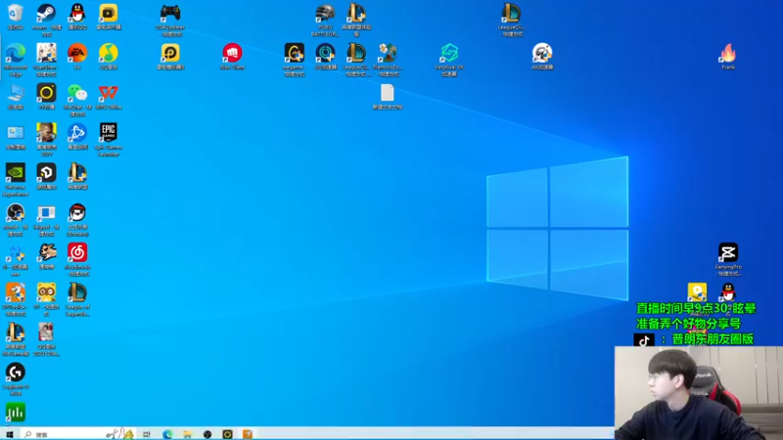Open the Windows Start button
783x440 pixels.
[x=10, y=434]
